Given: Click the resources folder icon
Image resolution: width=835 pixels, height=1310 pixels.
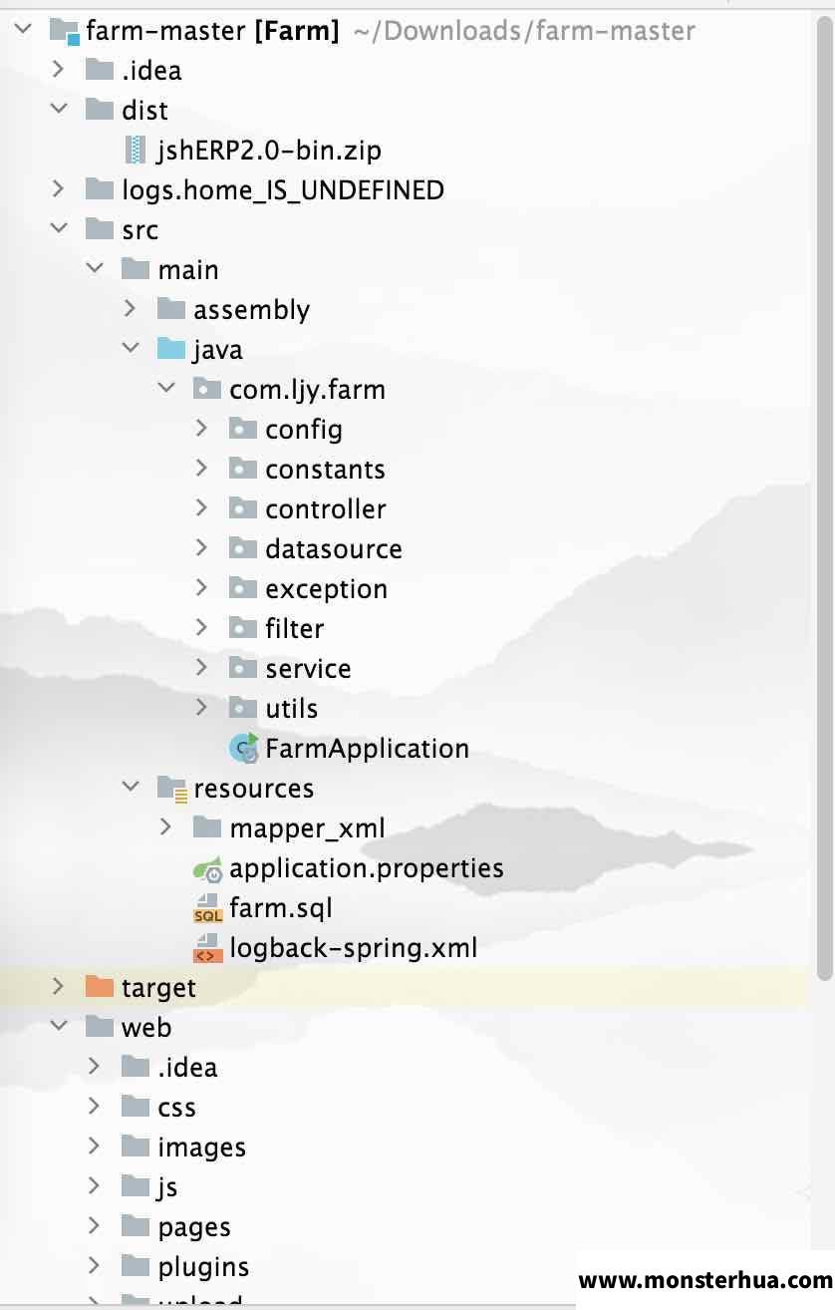Looking at the screenshot, I should coord(172,789).
